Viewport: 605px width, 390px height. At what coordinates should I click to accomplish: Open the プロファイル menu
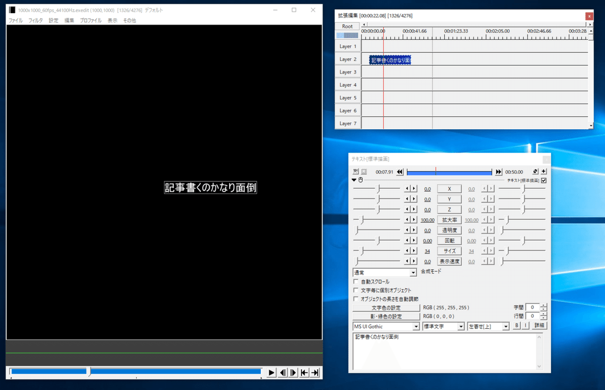[x=91, y=21]
